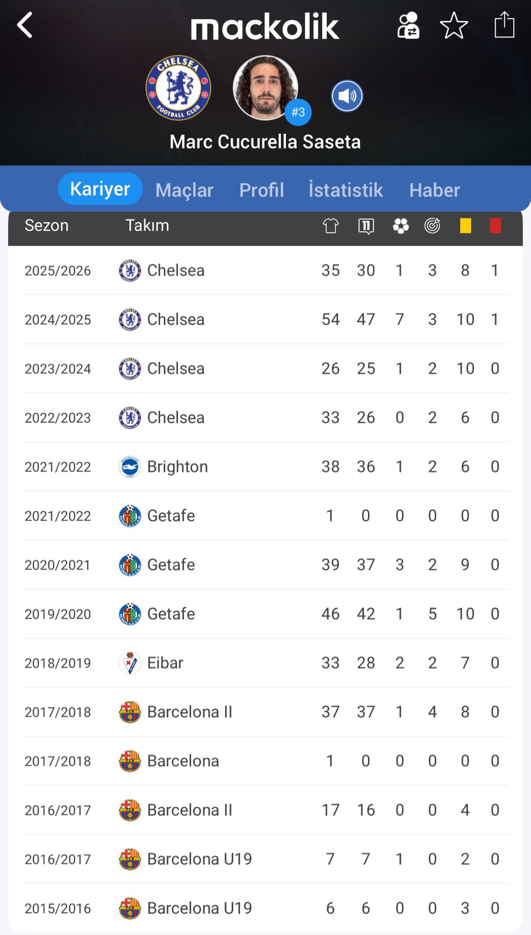This screenshot has height=935, width=531.
Task: Open Eibar team from 2018/2019 row
Action: pyautogui.click(x=165, y=663)
